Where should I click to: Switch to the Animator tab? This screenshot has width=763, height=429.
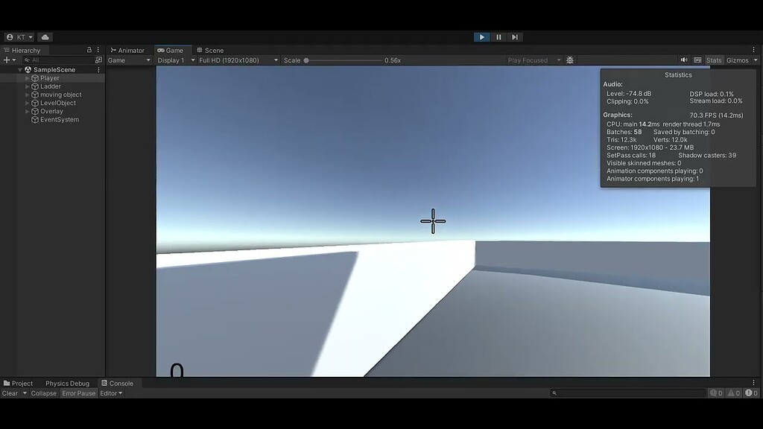(x=131, y=50)
